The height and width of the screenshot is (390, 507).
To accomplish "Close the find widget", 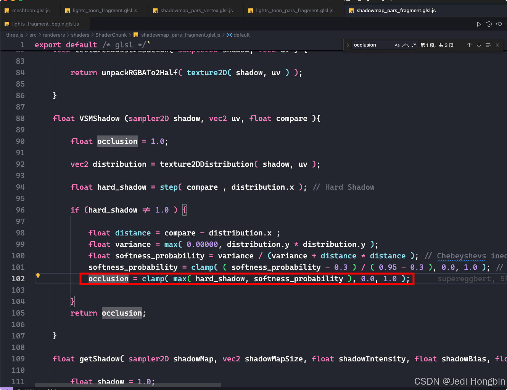I will pyautogui.click(x=497, y=45).
